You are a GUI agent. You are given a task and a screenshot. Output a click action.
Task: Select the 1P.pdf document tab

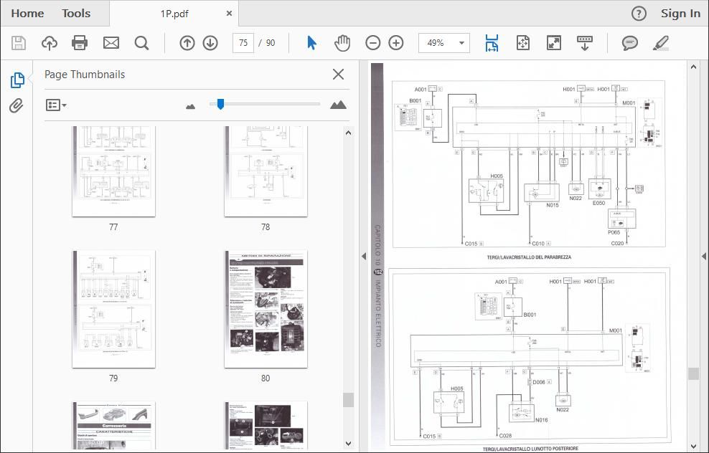coord(174,14)
